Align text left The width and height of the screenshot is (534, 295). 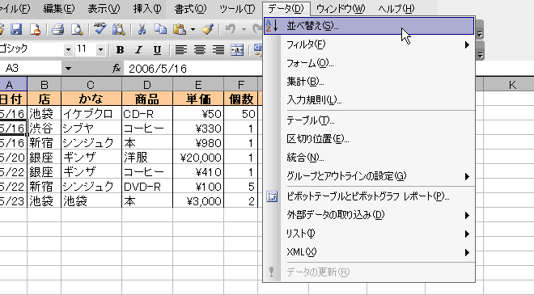181,50
